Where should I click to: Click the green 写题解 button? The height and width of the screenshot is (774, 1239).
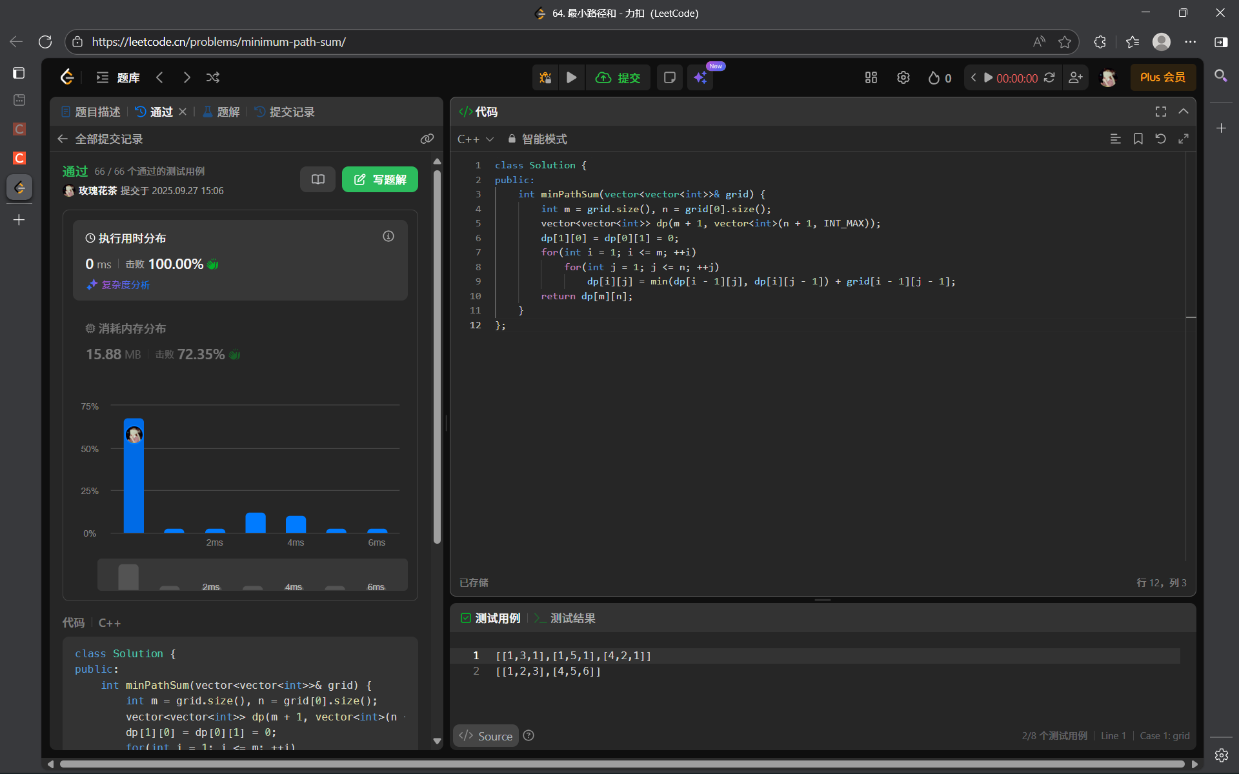tap(379, 179)
